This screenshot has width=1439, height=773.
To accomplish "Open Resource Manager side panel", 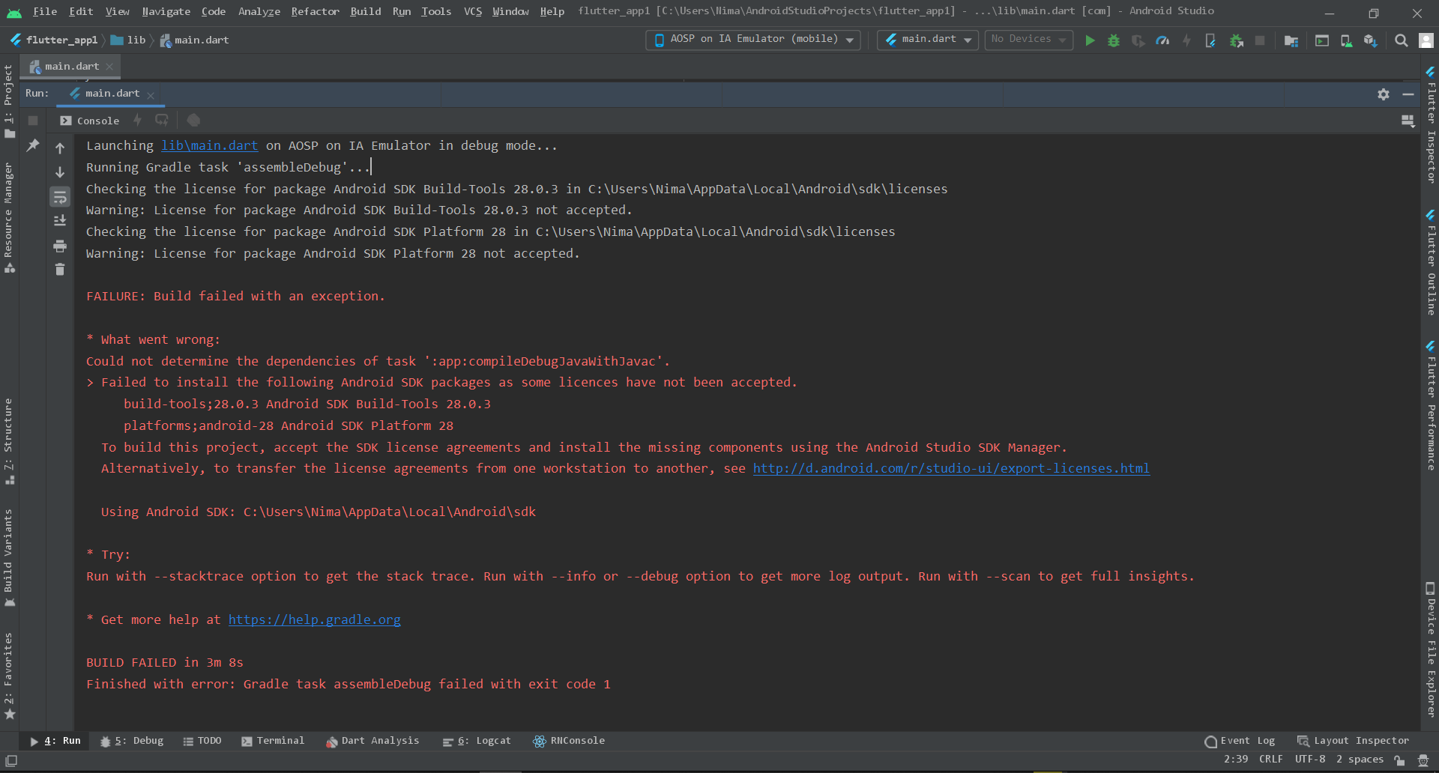I will [9, 217].
